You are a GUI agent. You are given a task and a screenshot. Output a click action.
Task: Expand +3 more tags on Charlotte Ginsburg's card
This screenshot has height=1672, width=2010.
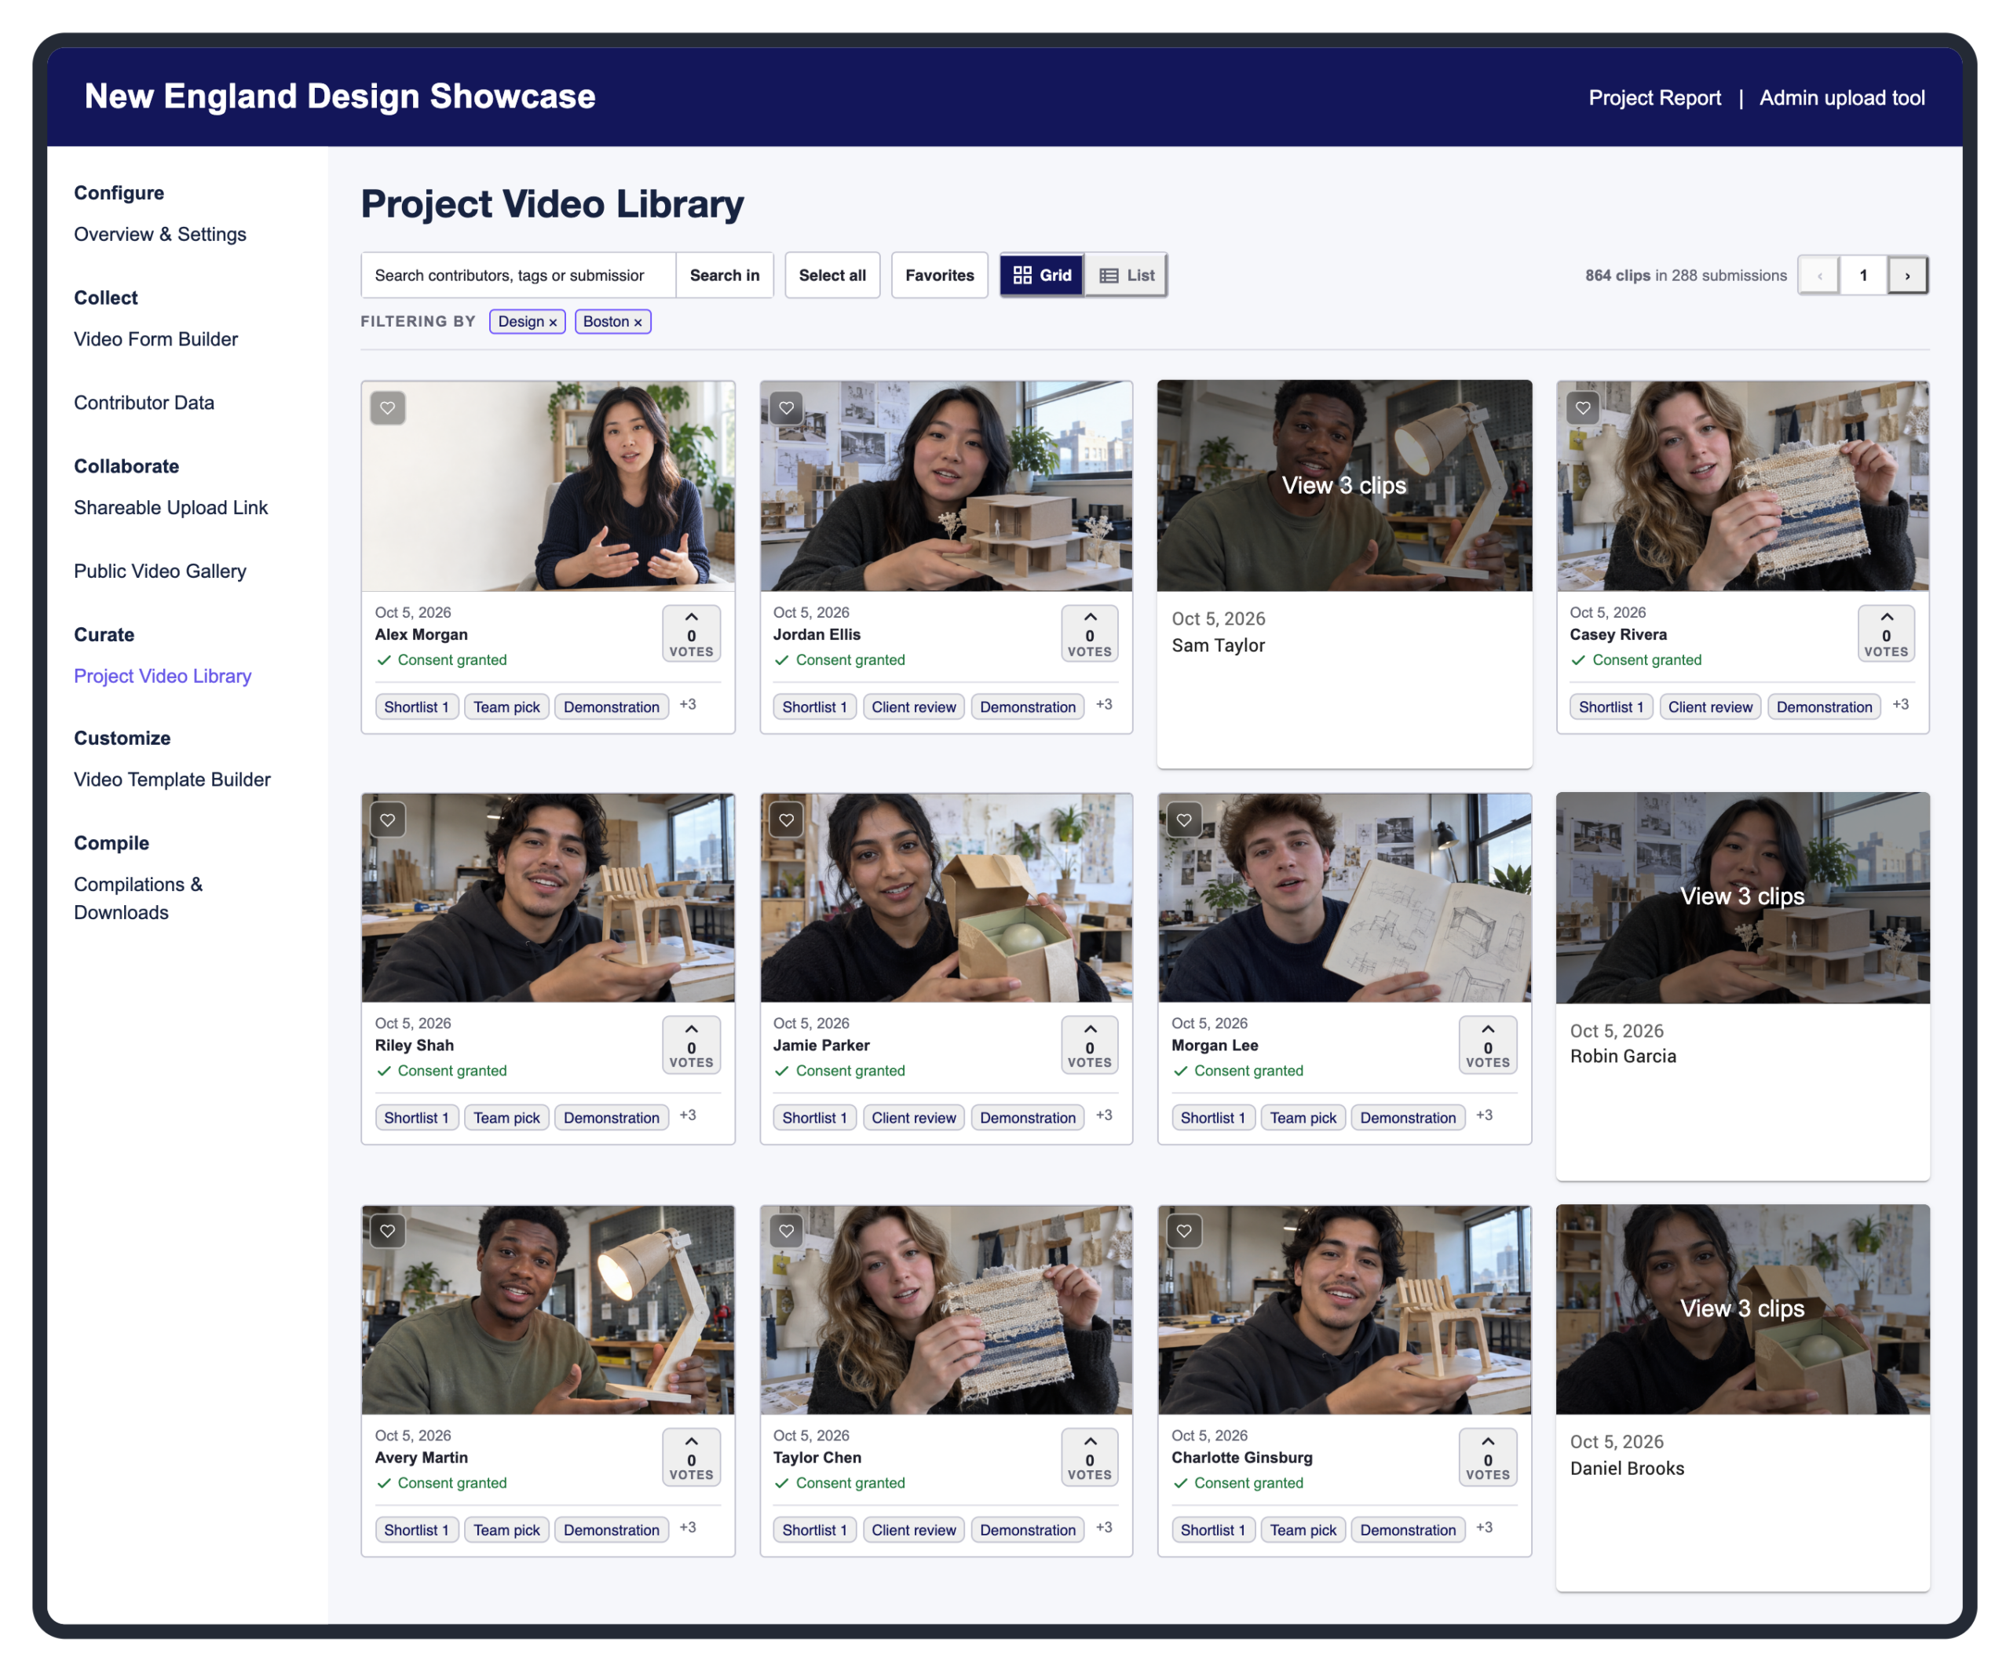[1484, 1528]
